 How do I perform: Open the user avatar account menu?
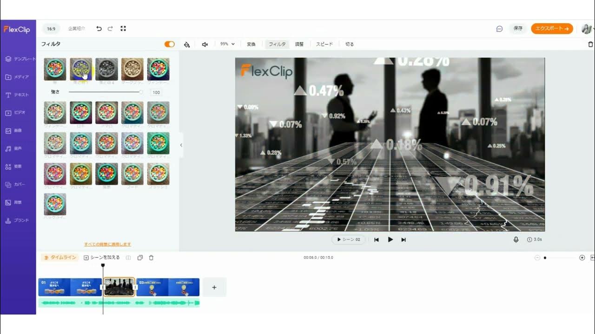pos(587,29)
